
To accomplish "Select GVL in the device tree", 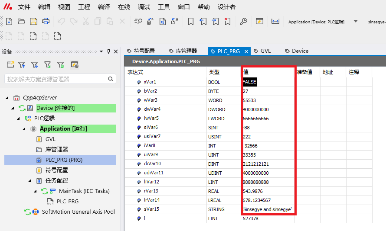I will pyautogui.click(x=50, y=139).
